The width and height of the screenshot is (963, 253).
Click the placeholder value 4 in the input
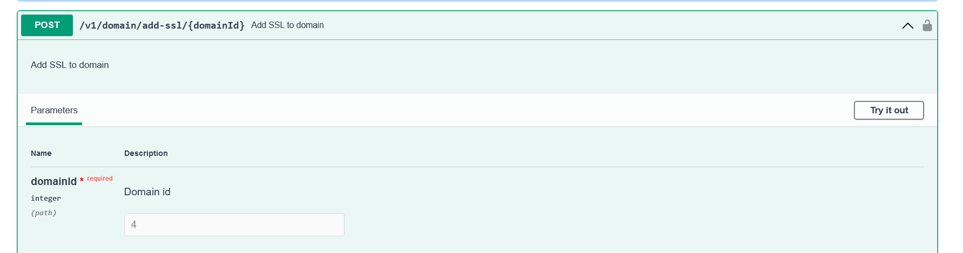point(133,224)
